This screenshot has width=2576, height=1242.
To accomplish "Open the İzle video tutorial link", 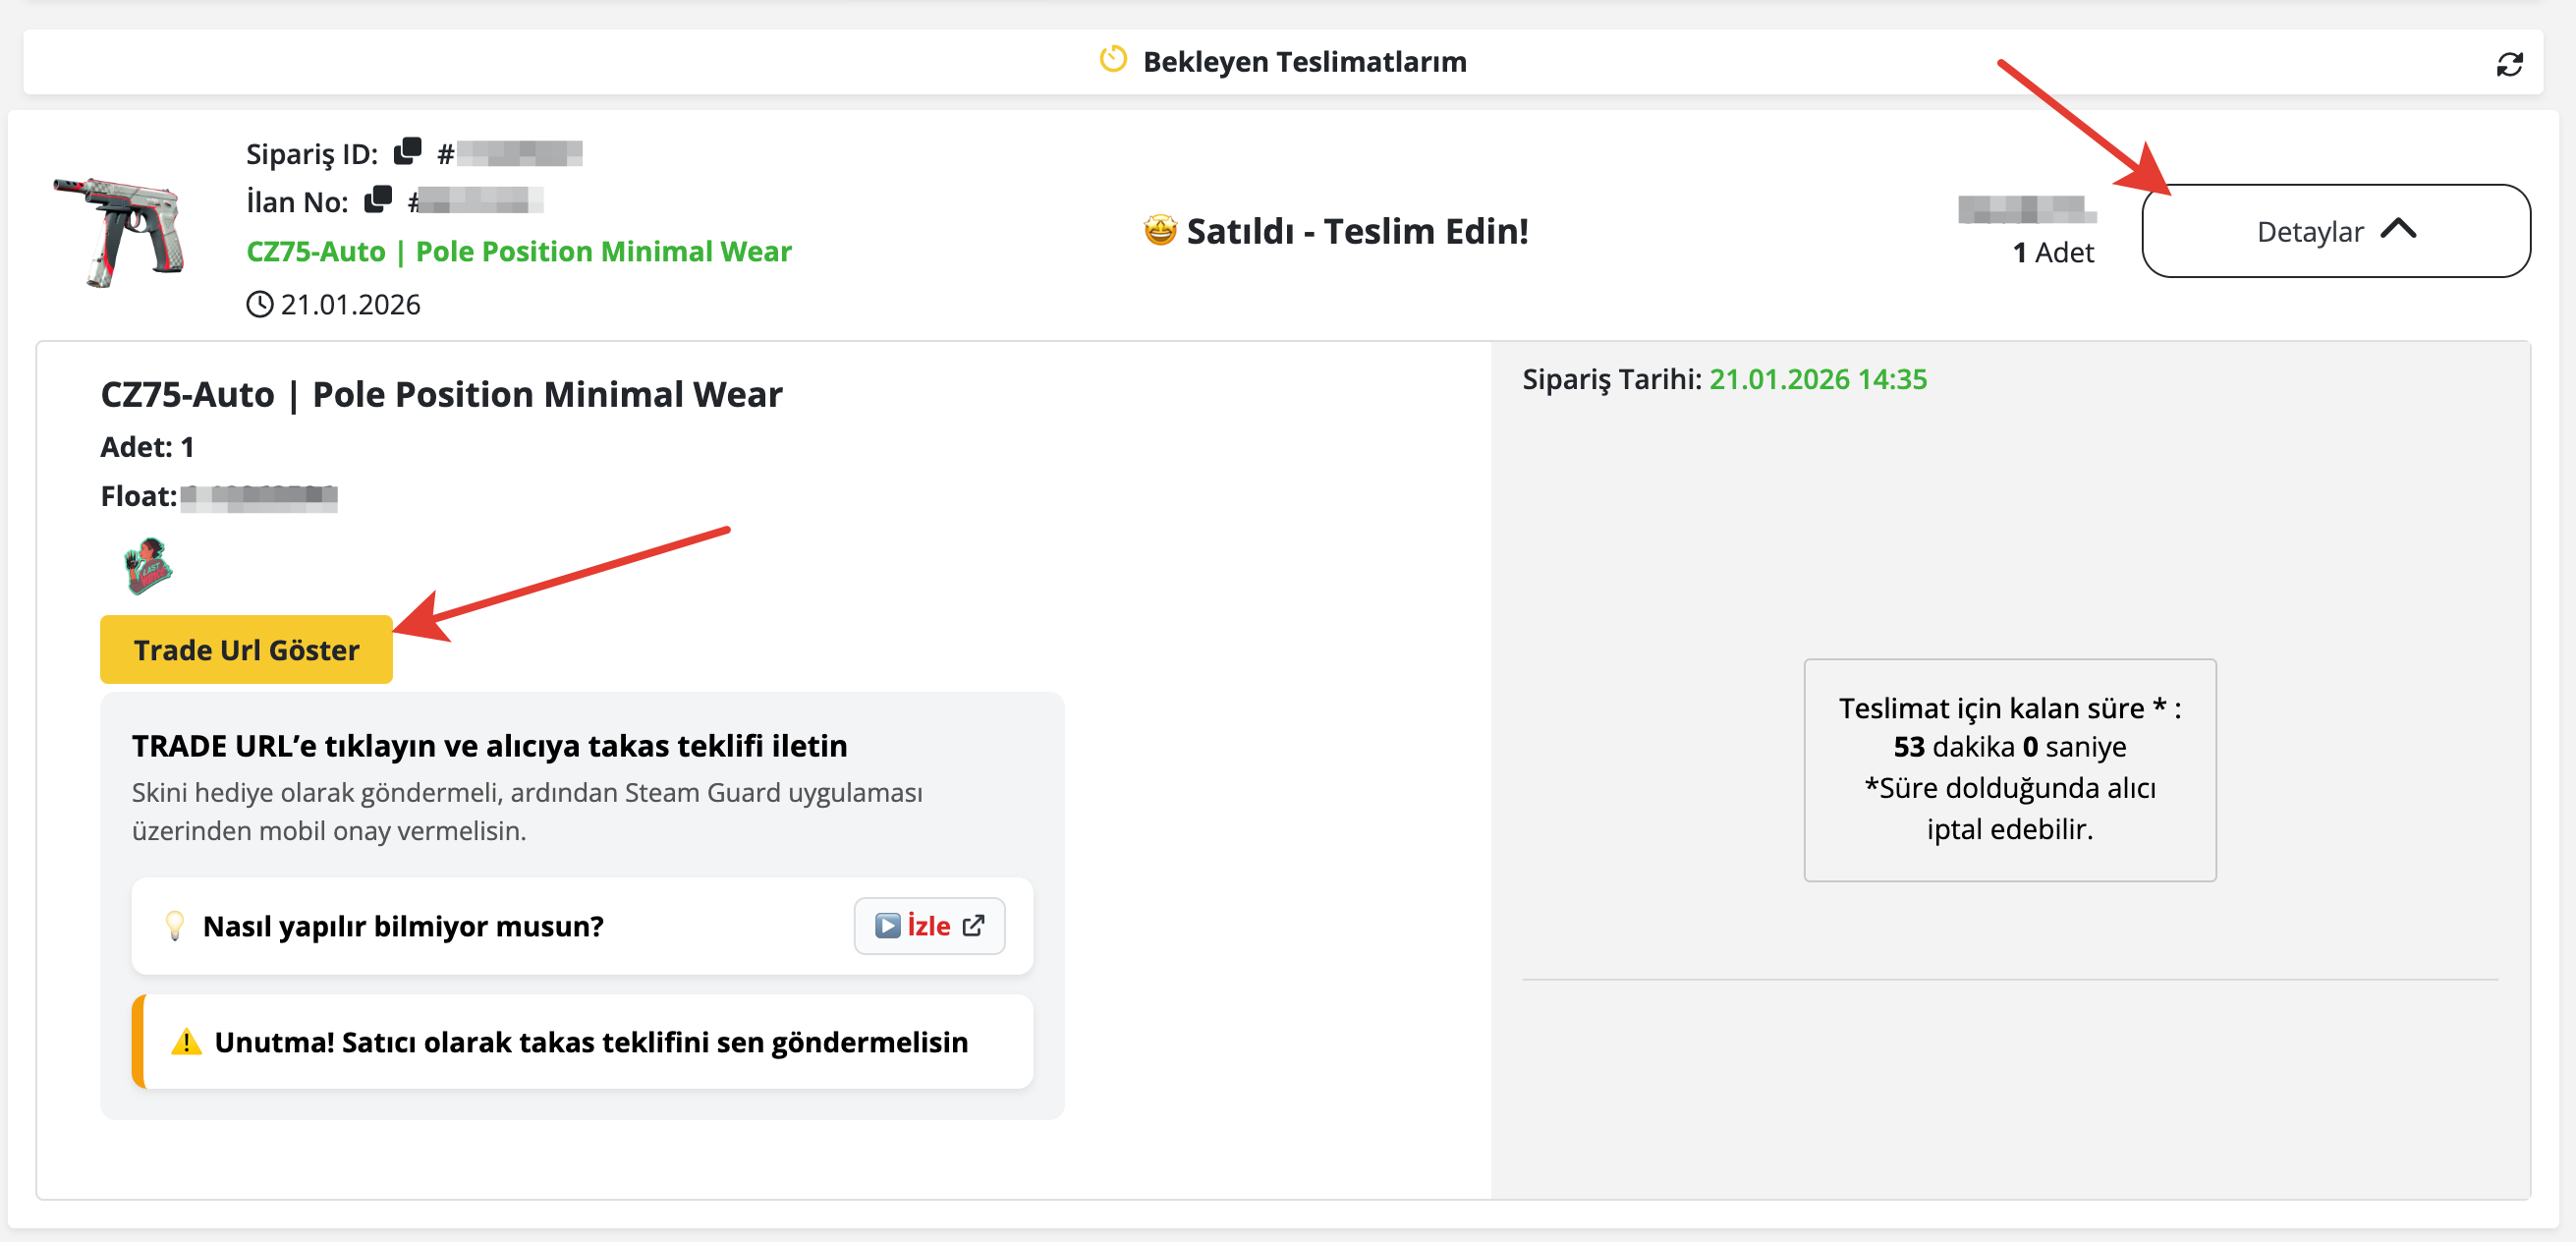I will (929, 926).
